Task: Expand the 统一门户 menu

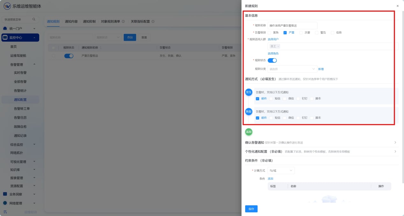Action: click(x=20, y=29)
